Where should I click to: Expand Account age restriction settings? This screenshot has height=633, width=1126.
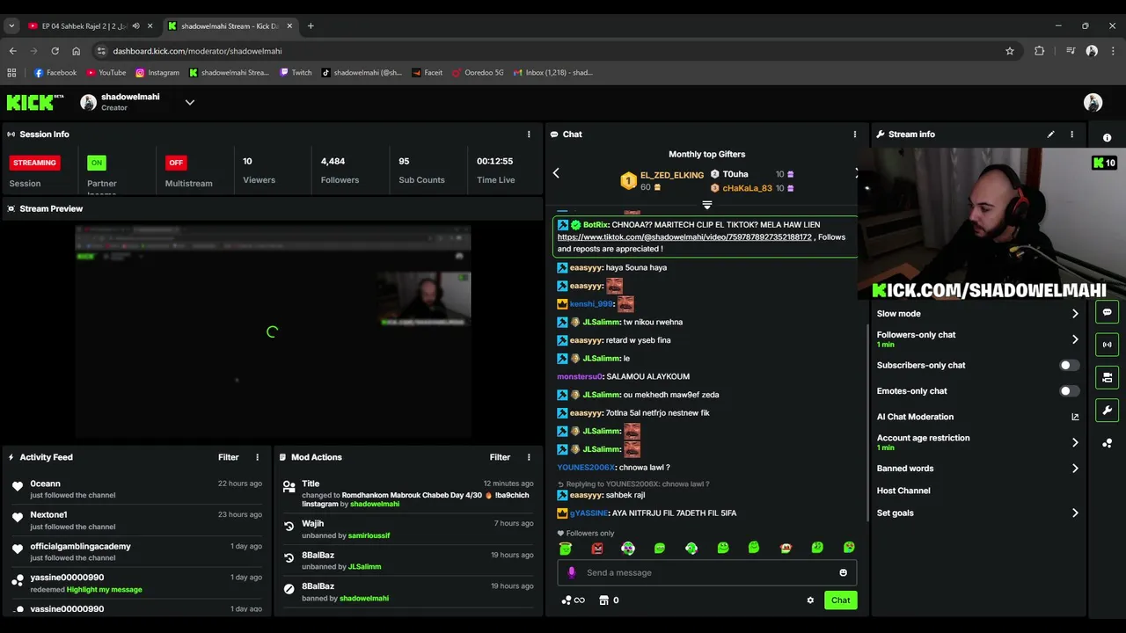coord(1075,442)
